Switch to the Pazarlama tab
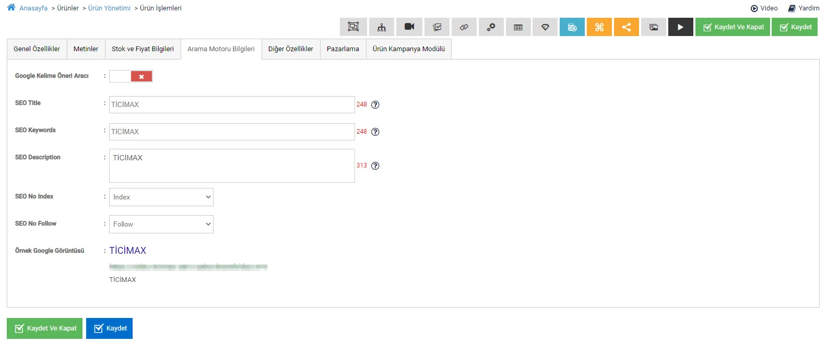This screenshot has width=827, height=342. tap(343, 49)
